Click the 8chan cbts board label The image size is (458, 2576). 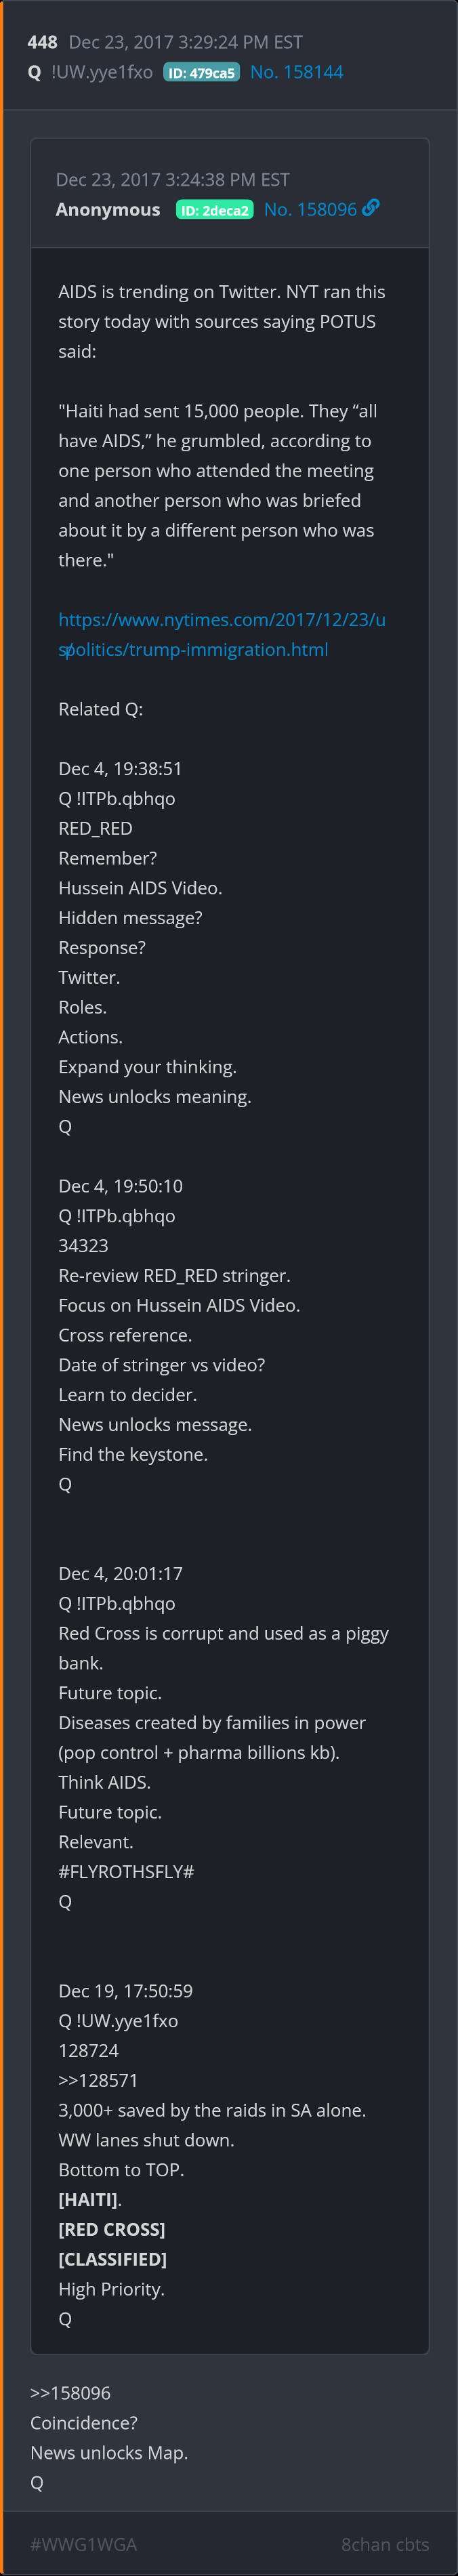(384, 2544)
